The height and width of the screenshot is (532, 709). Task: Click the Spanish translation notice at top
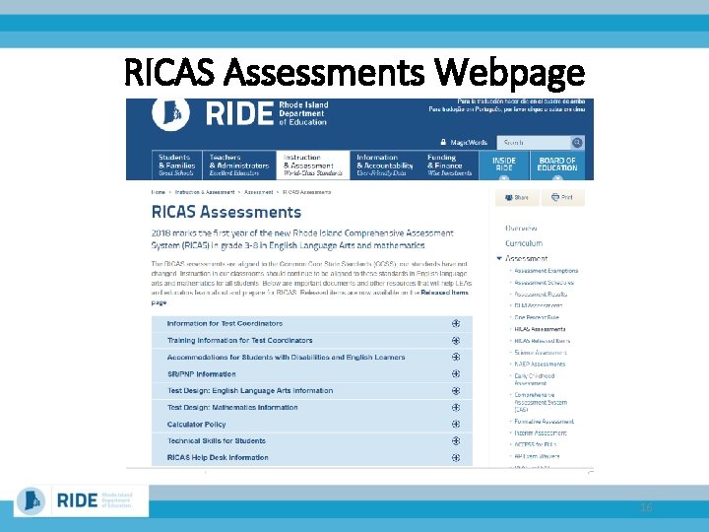click(x=521, y=101)
